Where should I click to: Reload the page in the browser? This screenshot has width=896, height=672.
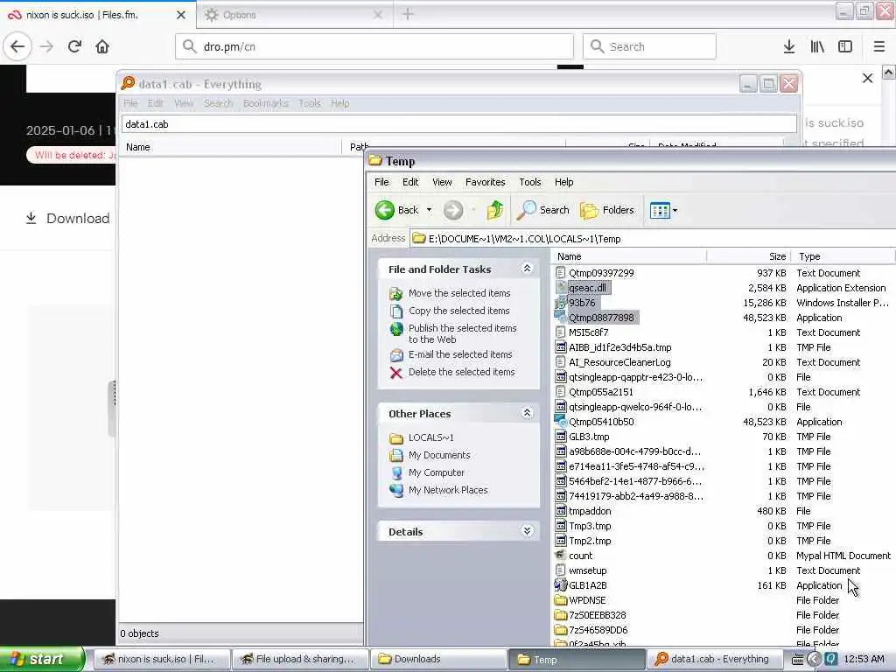[x=74, y=46]
